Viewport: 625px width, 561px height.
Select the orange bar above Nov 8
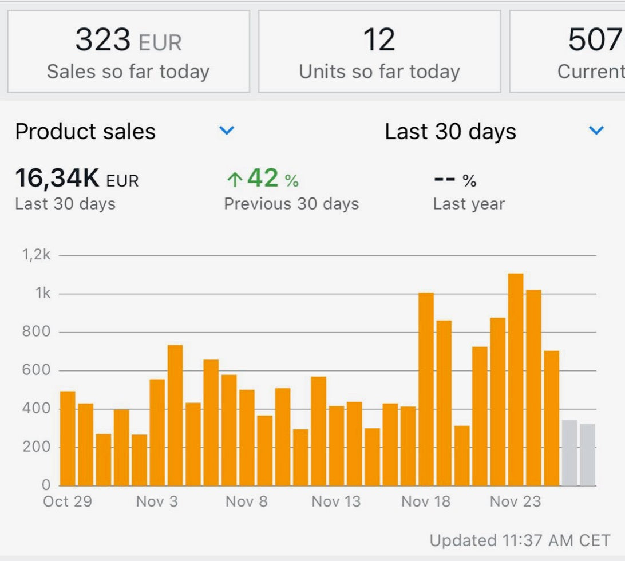point(247,438)
